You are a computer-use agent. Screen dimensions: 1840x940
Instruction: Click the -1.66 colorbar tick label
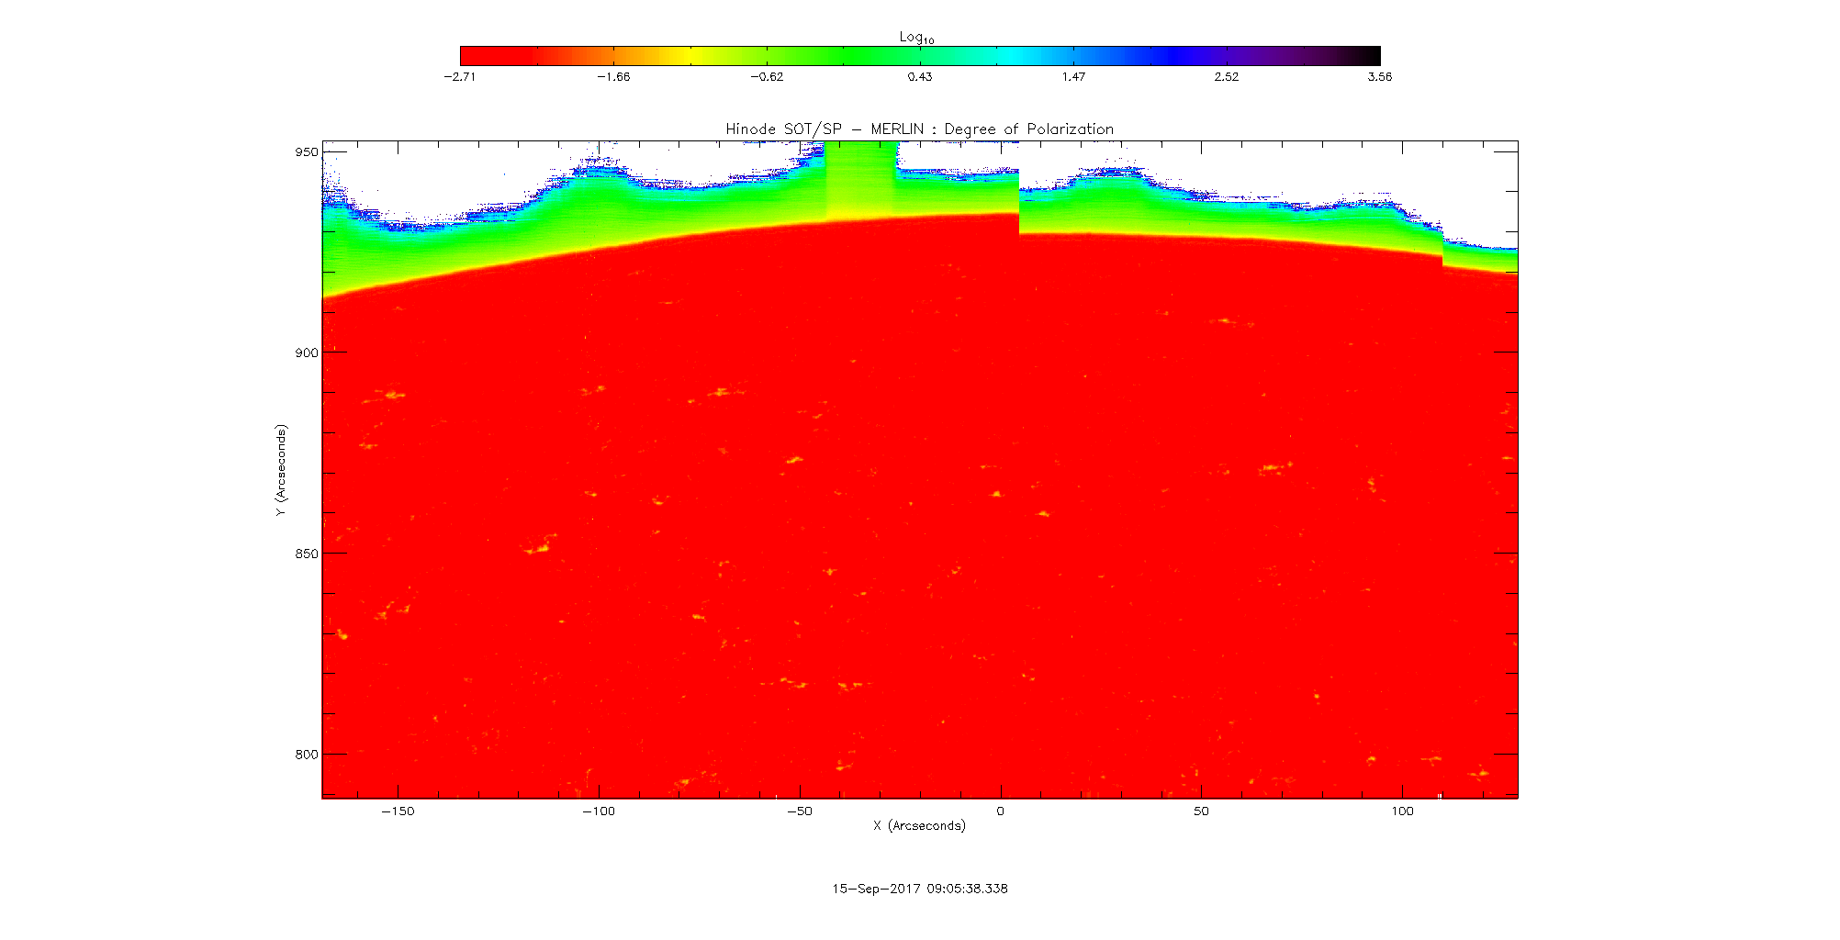click(613, 77)
